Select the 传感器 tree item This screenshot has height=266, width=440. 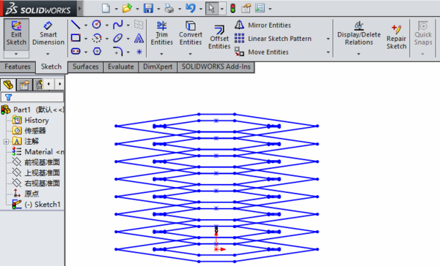[29, 131]
